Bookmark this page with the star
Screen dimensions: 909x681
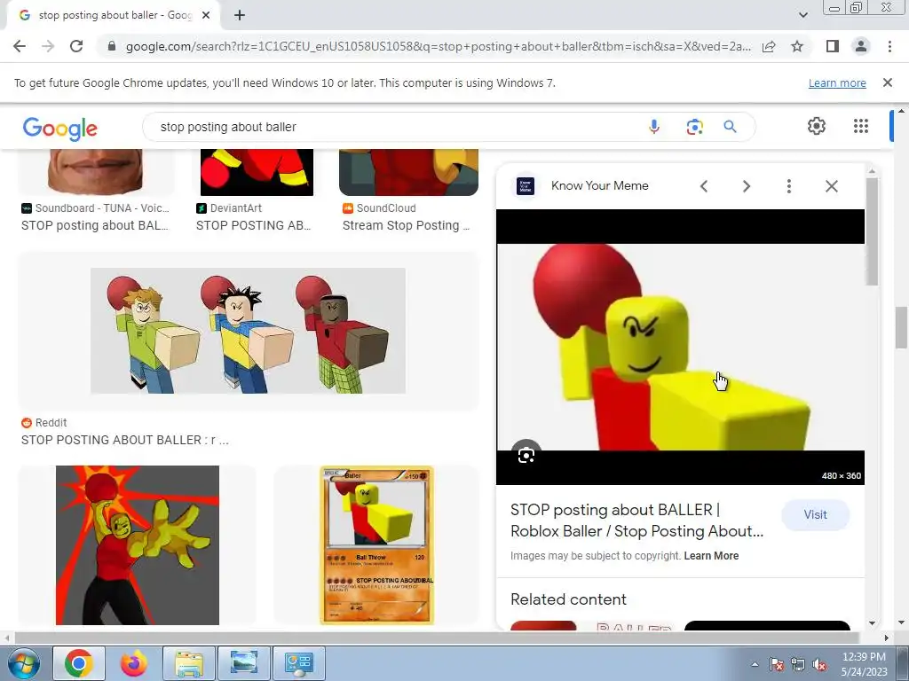pyautogui.click(x=797, y=46)
